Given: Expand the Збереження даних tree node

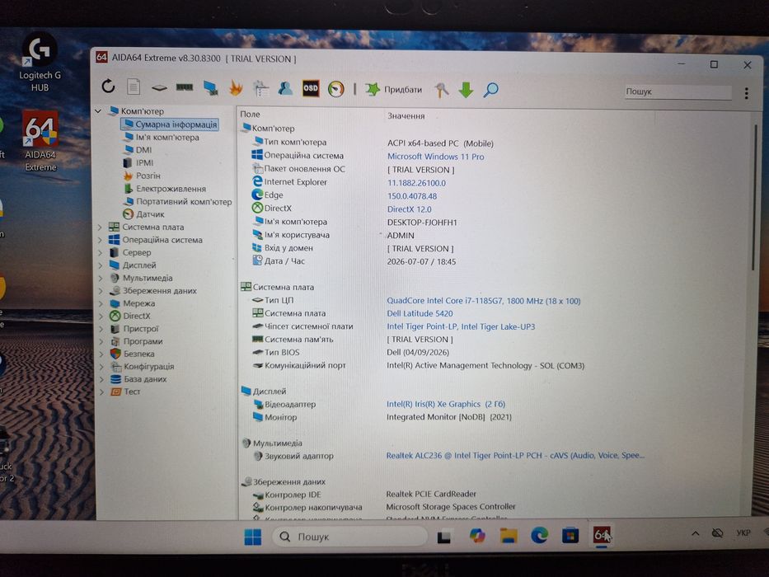Looking at the screenshot, I should [x=100, y=291].
